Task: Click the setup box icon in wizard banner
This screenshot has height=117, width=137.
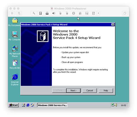Action: [x=43, y=36]
